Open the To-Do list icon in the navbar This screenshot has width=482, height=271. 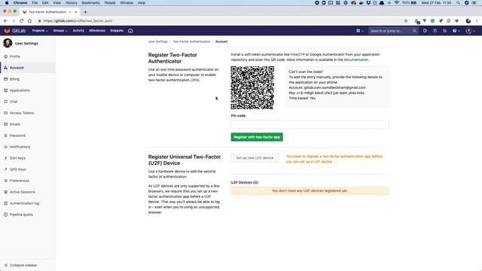(445, 31)
